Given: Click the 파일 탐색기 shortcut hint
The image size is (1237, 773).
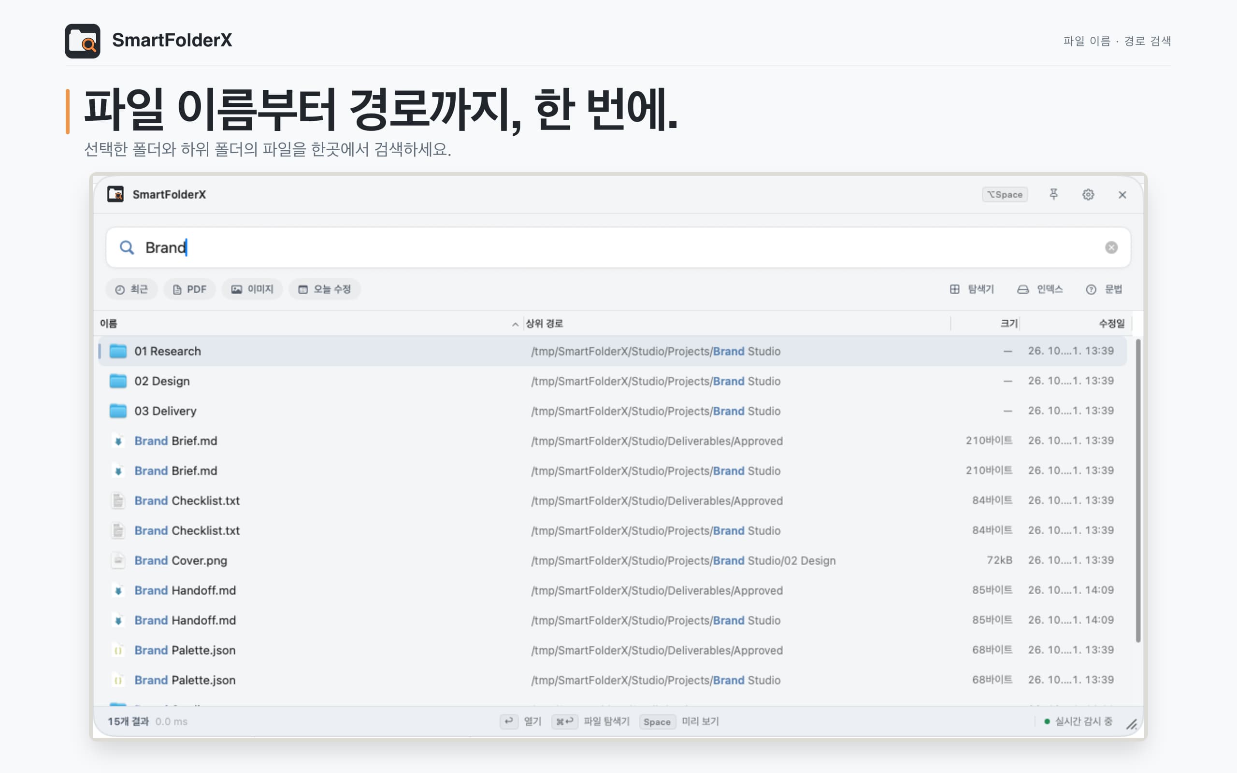Looking at the screenshot, I should pos(591,721).
